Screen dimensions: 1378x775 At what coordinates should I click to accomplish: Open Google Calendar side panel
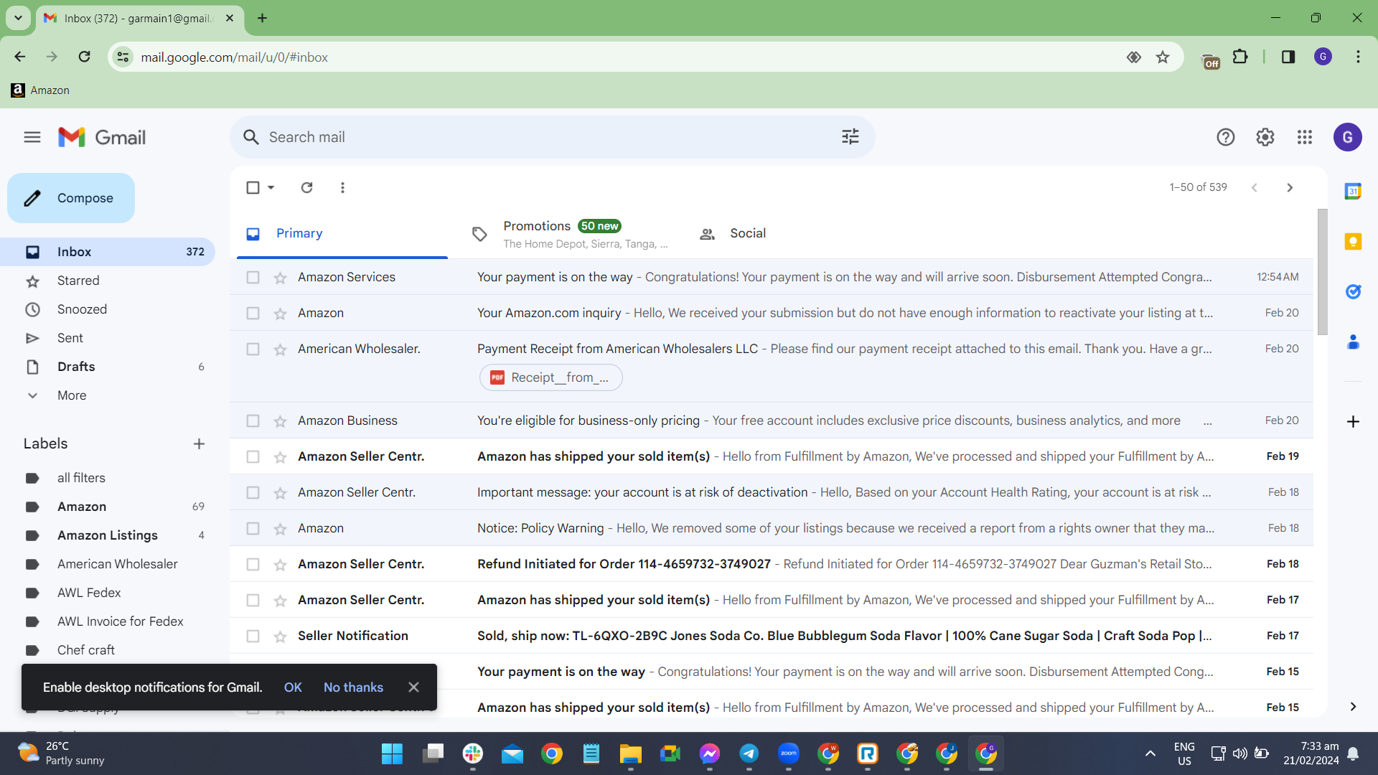[1353, 191]
